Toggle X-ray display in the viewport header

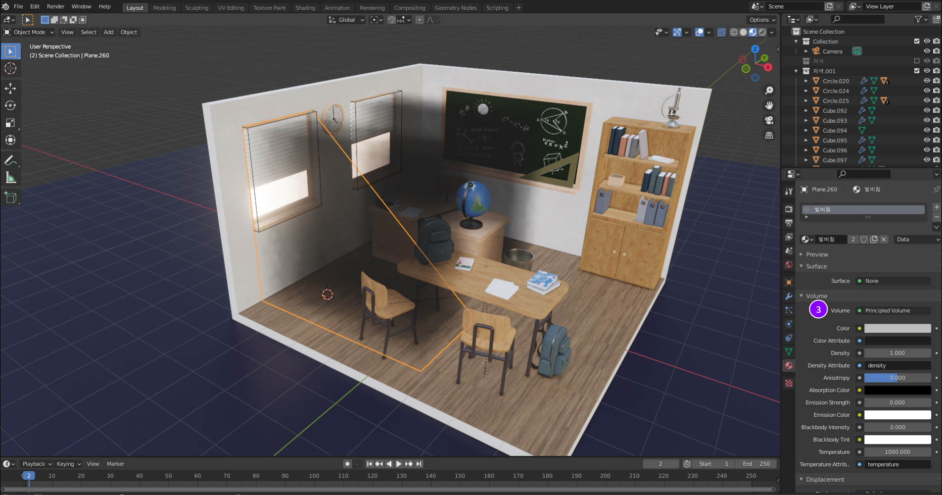coord(721,32)
